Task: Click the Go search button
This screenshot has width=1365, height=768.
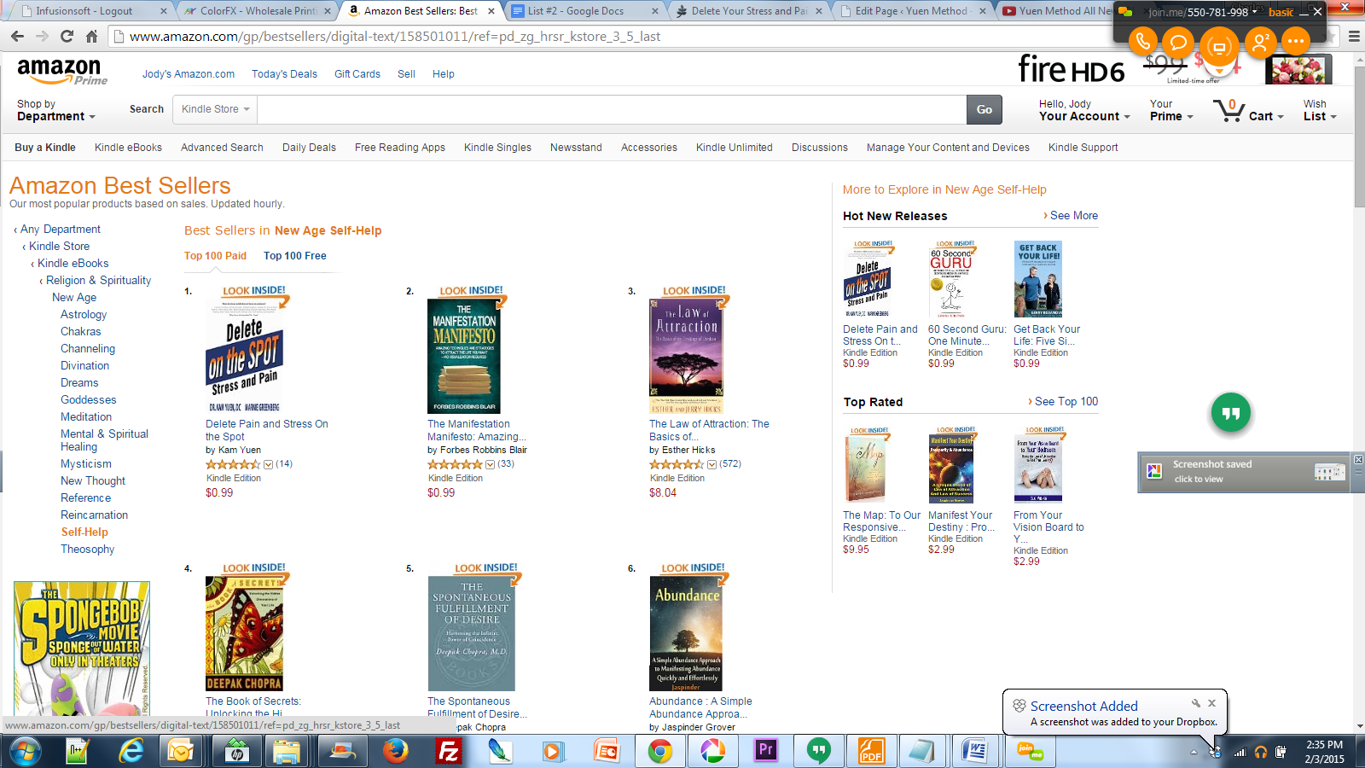Action: click(x=985, y=109)
